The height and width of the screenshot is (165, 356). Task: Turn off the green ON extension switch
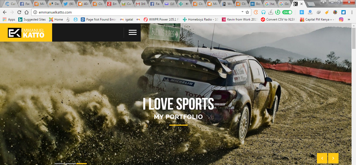click(x=287, y=12)
